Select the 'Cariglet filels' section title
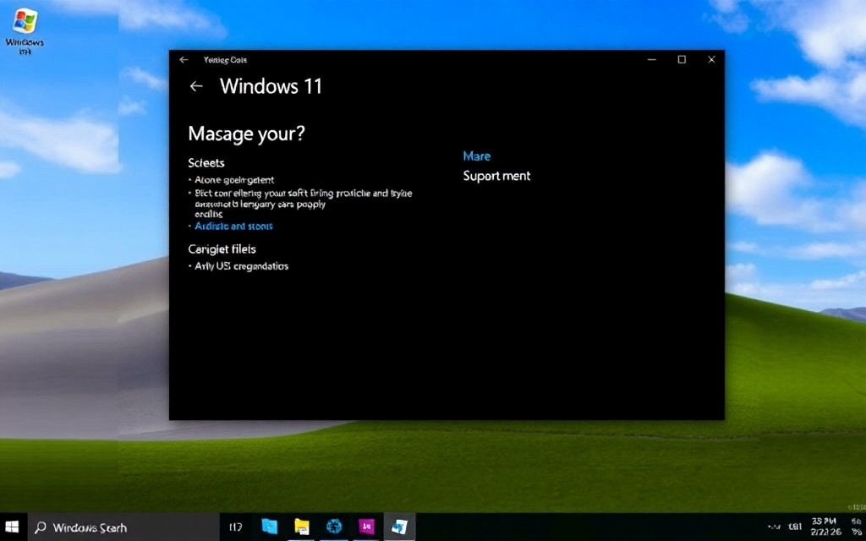The width and height of the screenshot is (866, 541). tap(222, 249)
